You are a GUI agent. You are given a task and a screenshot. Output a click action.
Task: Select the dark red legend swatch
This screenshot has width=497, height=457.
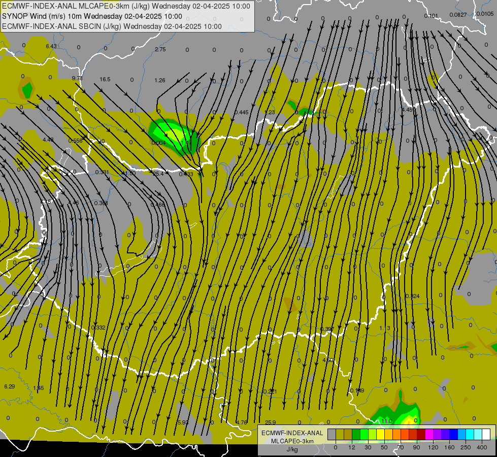pyautogui.click(x=421, y=434)
